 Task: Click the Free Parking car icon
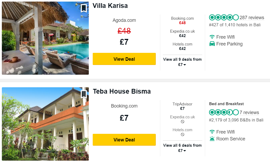212,44
